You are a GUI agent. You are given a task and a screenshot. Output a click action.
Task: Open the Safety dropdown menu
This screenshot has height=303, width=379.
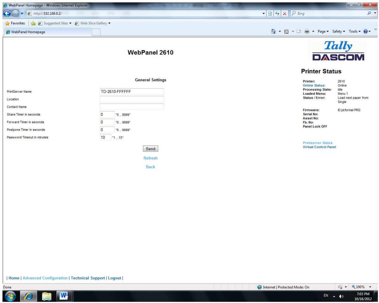point(337,31)
